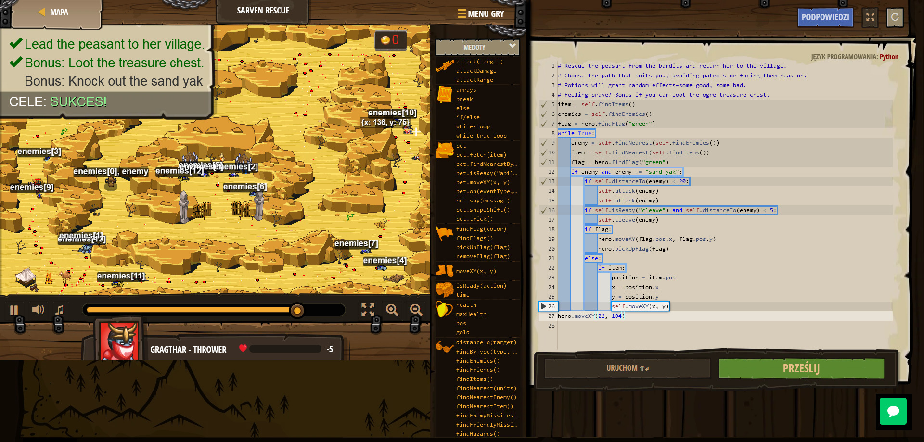Select findNearestItem() method
The image size is (924, 442).
[485, 406]
